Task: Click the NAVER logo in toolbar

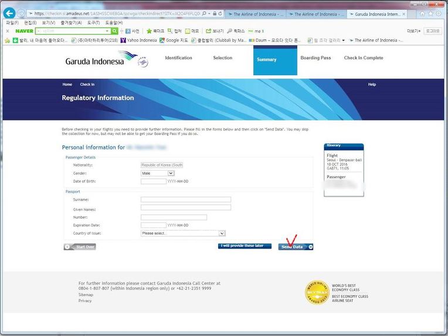Action: 24,31
